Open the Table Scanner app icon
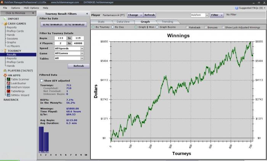The width and height of the screenshot is (267, 161). [8, 79]
